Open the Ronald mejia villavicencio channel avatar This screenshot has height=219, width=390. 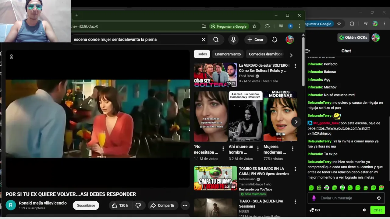click(x=11, y=205)
